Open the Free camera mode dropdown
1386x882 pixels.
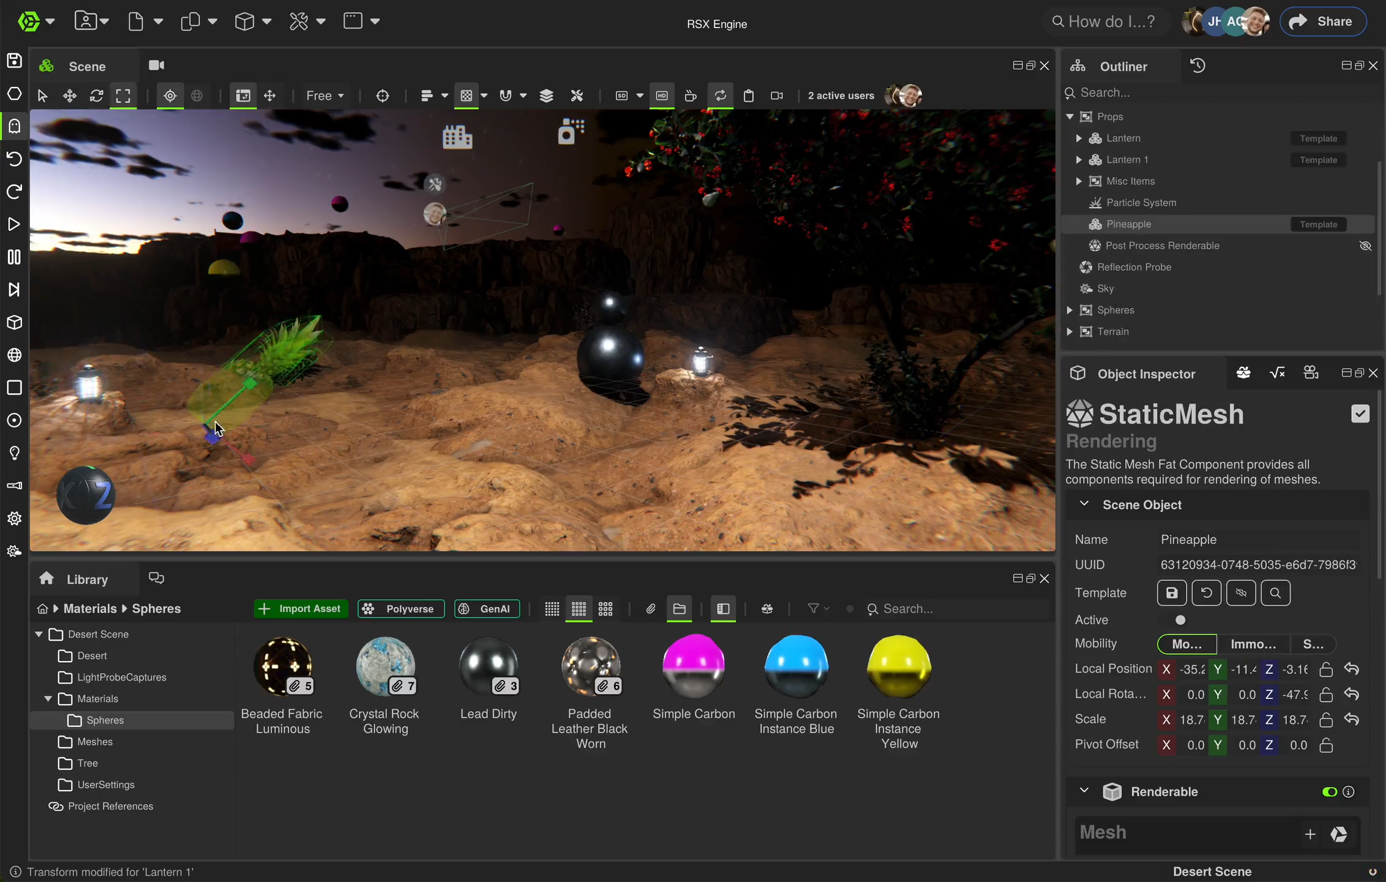click(x=325, y=96)
